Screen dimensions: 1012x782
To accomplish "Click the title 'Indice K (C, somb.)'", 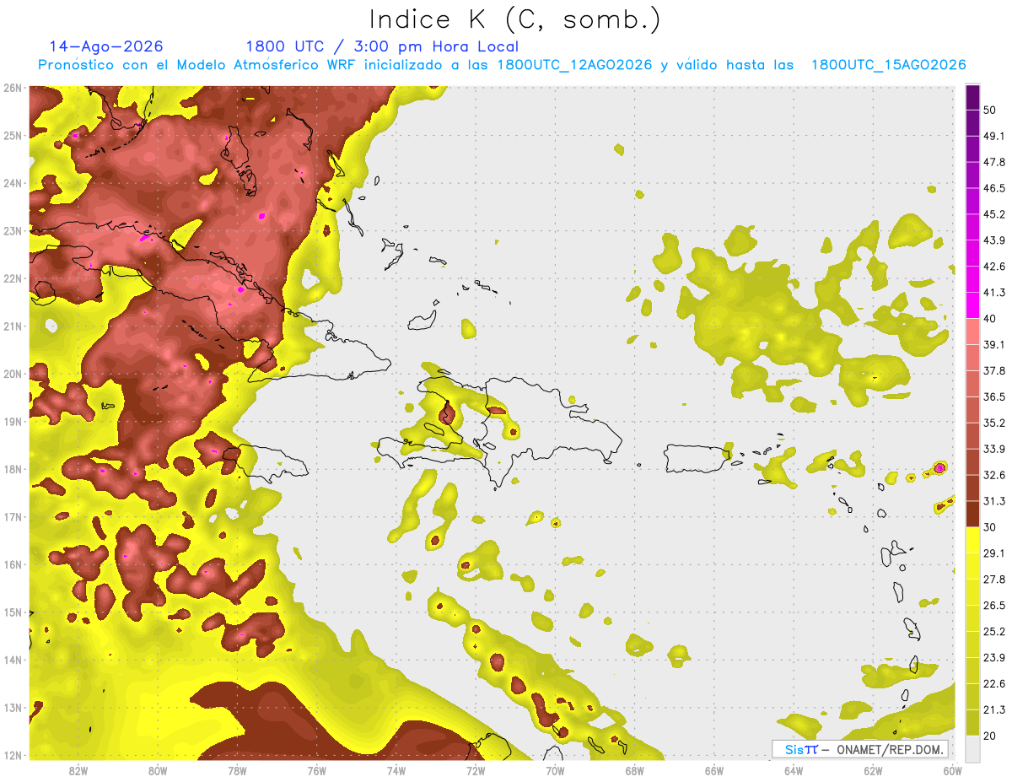I will (x=515, y=19).
